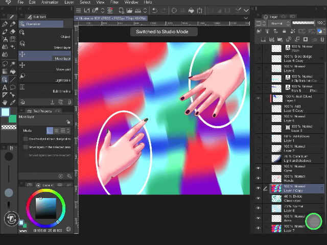Choose the Edit timeline sub tool
327x245 pixels.
point(45,88)
